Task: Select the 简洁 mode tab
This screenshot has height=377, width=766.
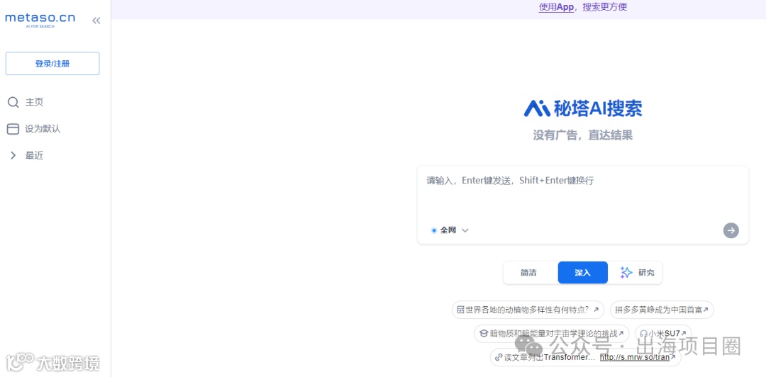Action: (528, 273)
